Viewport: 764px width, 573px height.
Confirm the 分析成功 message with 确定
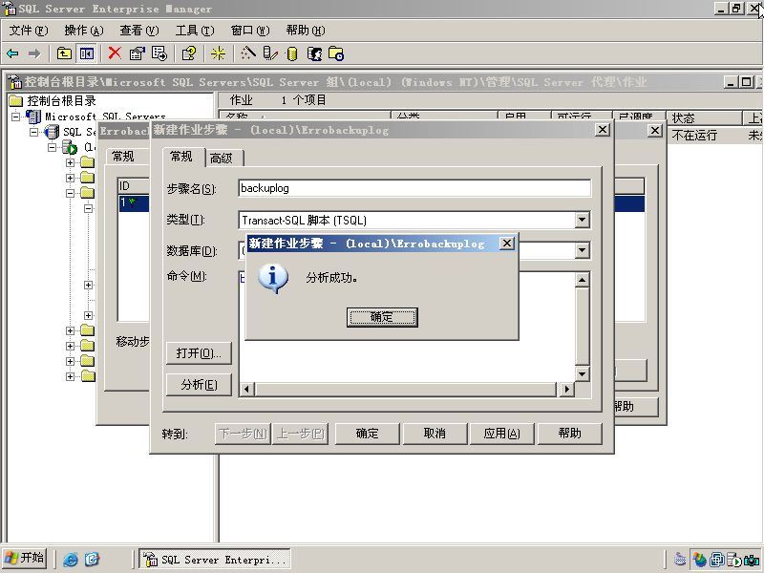tap(382, 317)
